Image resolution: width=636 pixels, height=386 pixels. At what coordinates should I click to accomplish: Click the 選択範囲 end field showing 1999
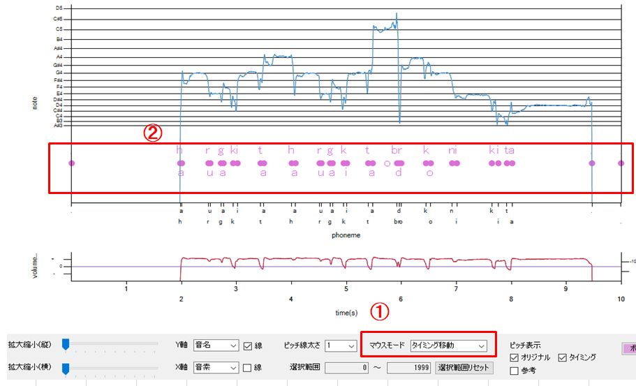tap(408, 367)
